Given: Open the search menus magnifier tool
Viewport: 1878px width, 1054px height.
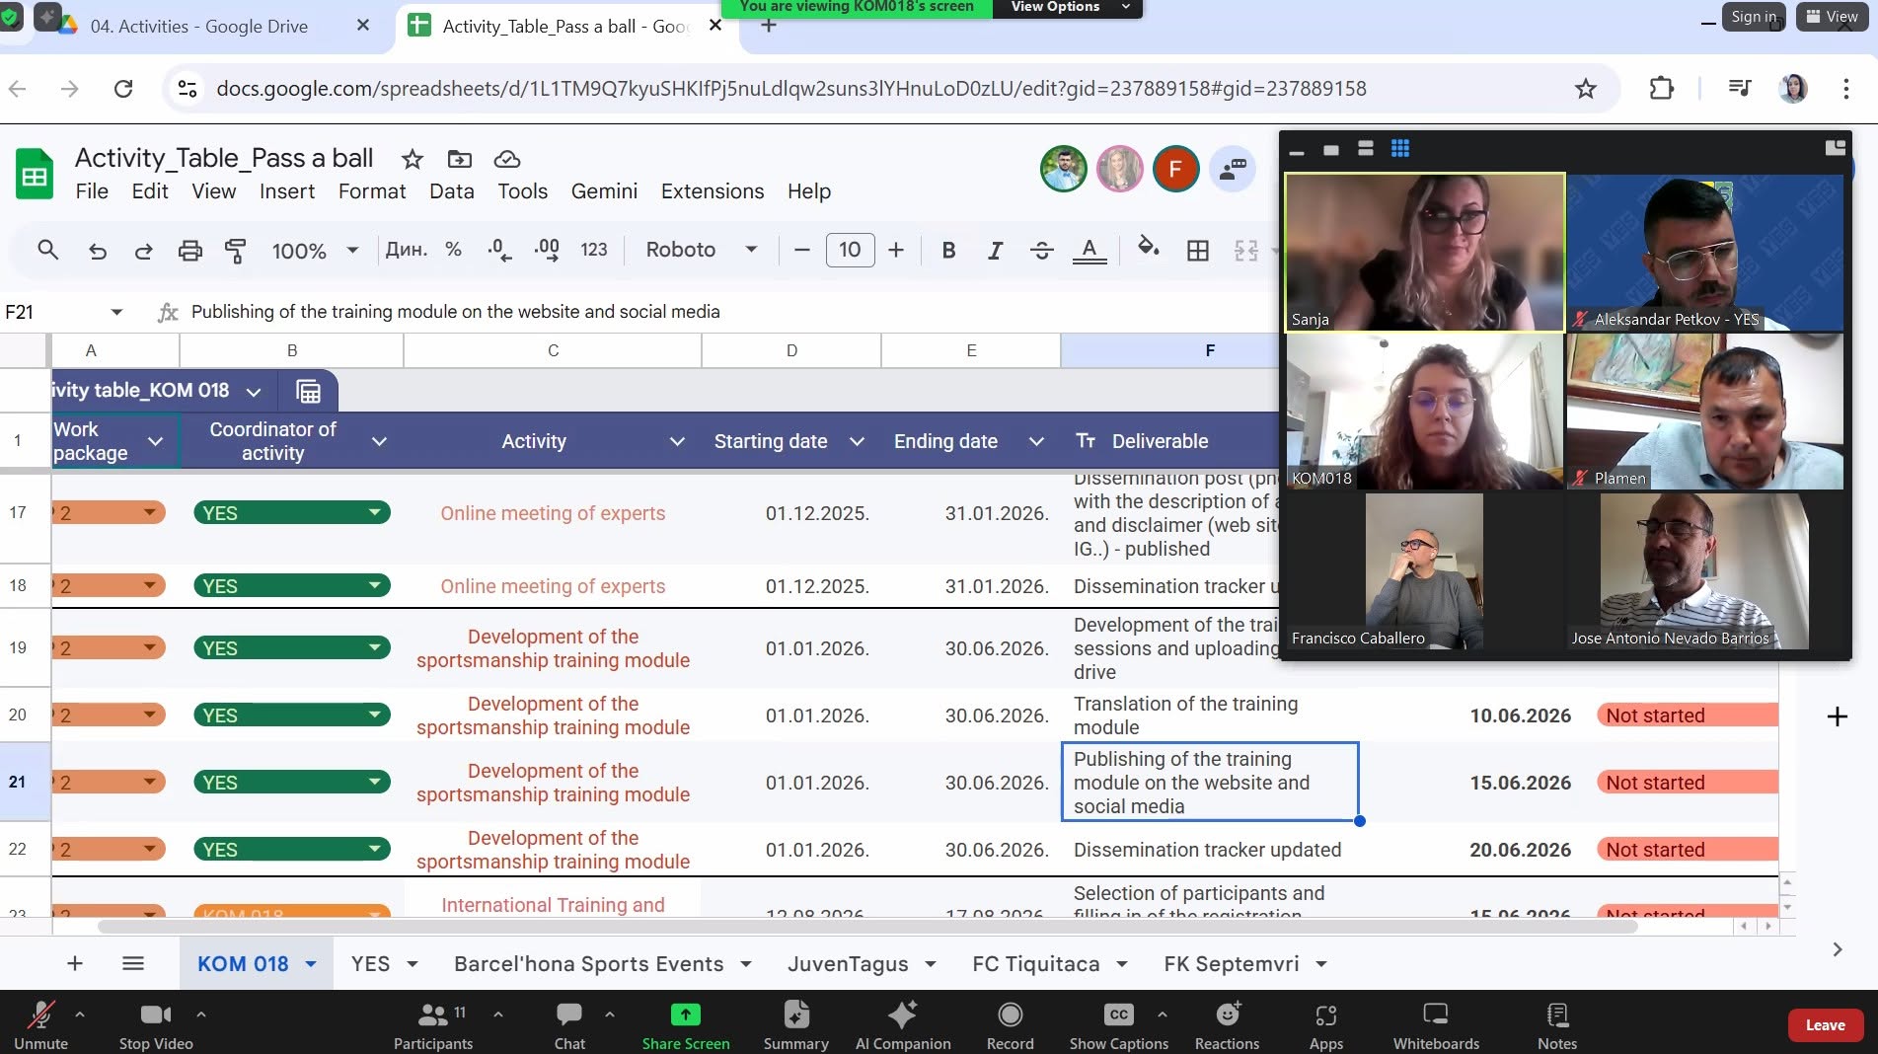Looking at the screenshot, I should coord(47,250).
